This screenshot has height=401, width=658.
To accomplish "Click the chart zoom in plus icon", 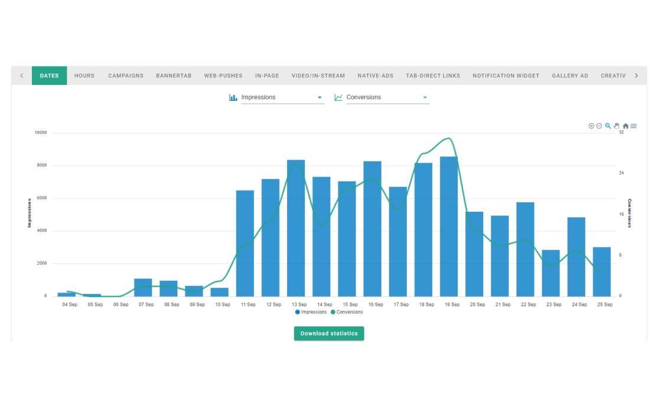I will (591, 126).
